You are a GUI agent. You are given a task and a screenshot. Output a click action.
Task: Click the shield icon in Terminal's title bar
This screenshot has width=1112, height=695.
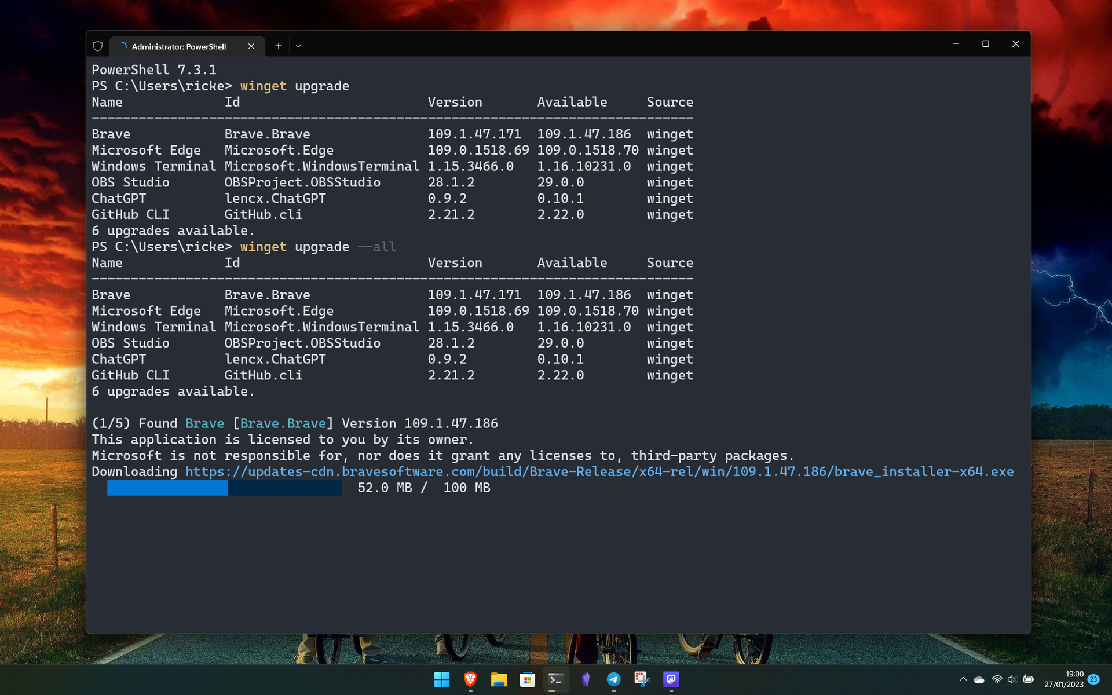click(98, 46)
